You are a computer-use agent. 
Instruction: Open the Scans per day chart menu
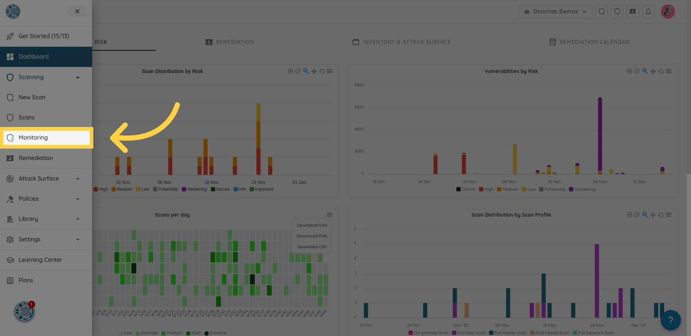click(x=329, y=215)
